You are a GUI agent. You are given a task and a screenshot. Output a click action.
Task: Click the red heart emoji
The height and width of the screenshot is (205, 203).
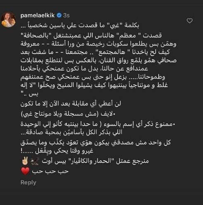25,171
